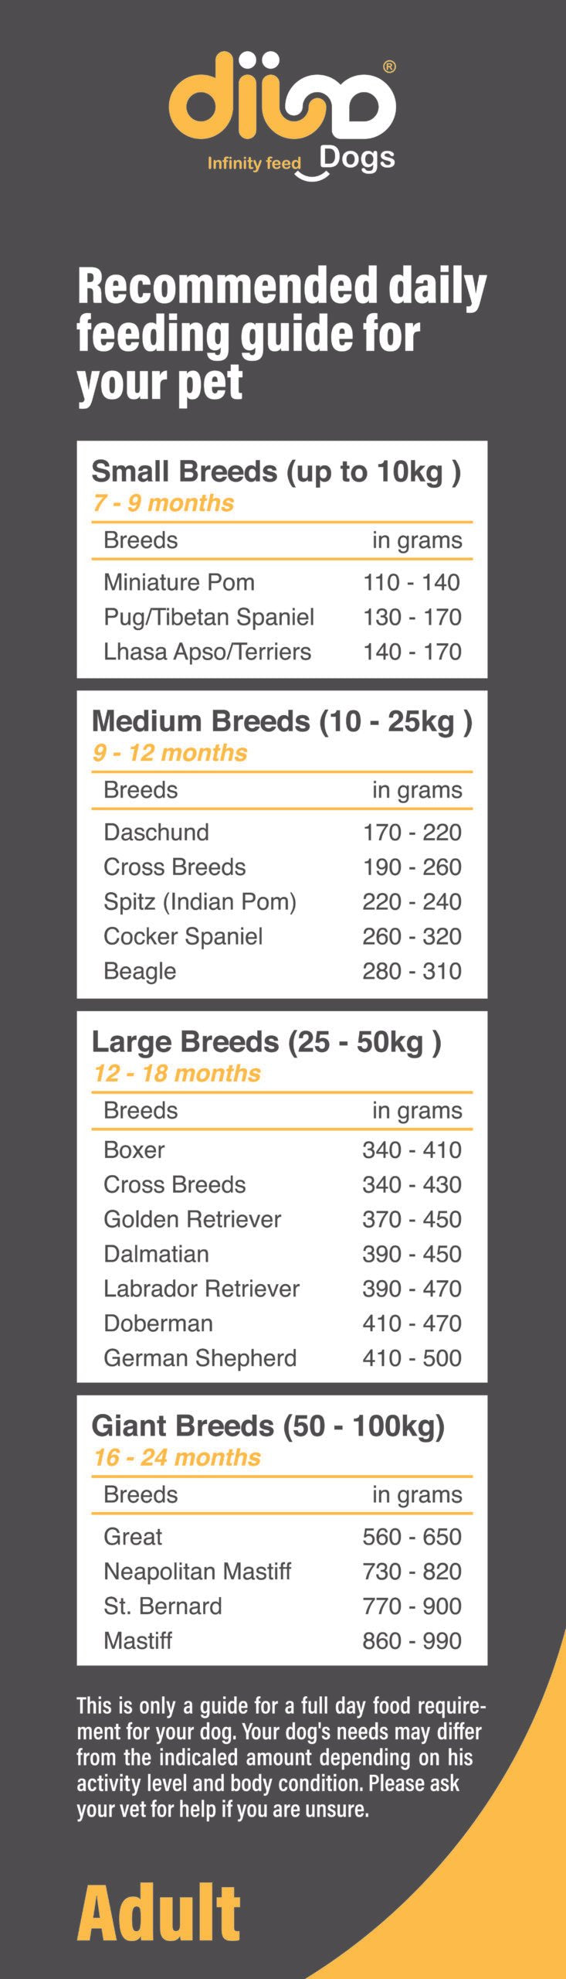Viewport: 566px width, 1979px height.
Task: Click the "7 - 9 months" age label
Action: [x=163, y=503]
